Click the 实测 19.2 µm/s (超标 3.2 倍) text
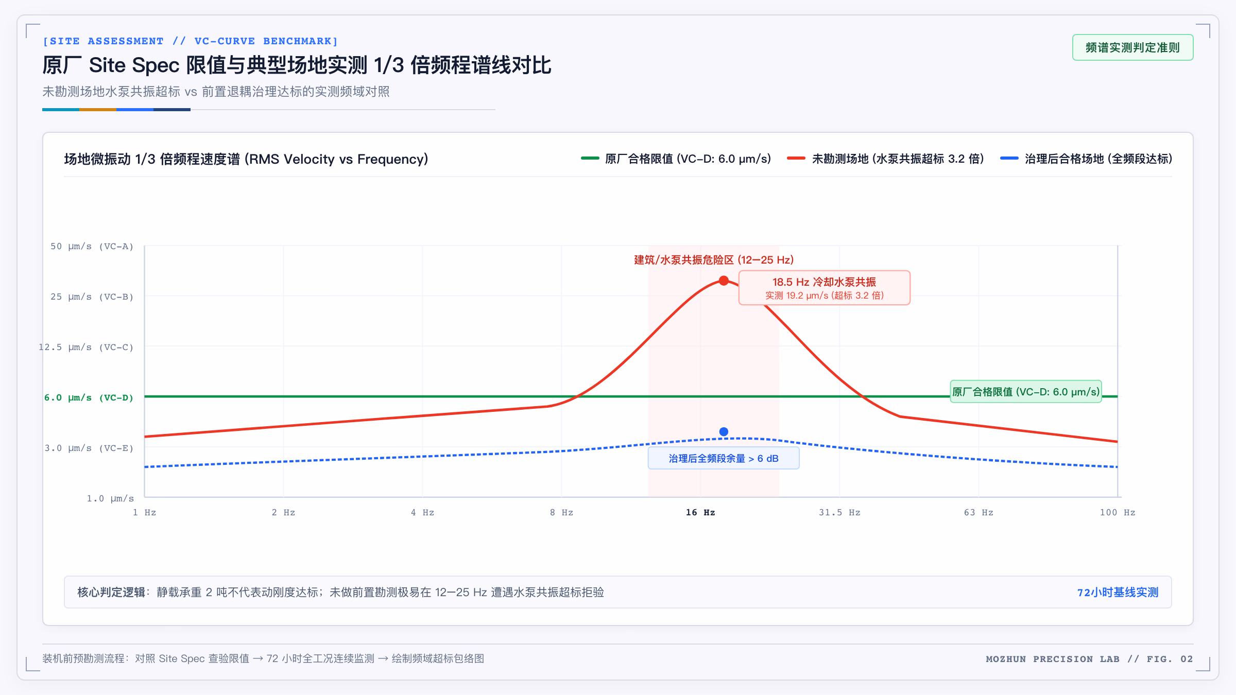The width and height of the screenshot is (1236, 695). [x=824, y=296]
